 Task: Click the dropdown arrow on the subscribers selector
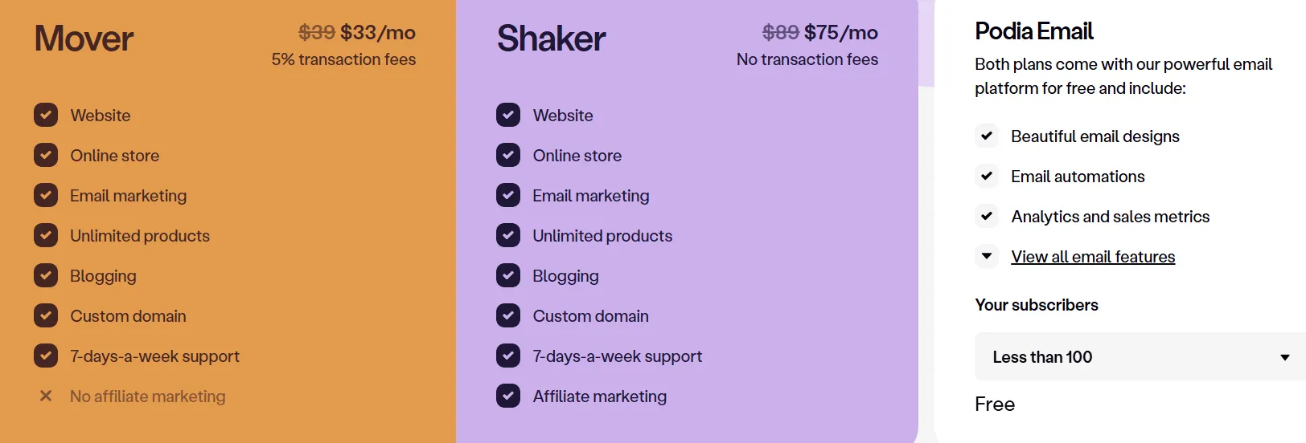coord(1284,357)
